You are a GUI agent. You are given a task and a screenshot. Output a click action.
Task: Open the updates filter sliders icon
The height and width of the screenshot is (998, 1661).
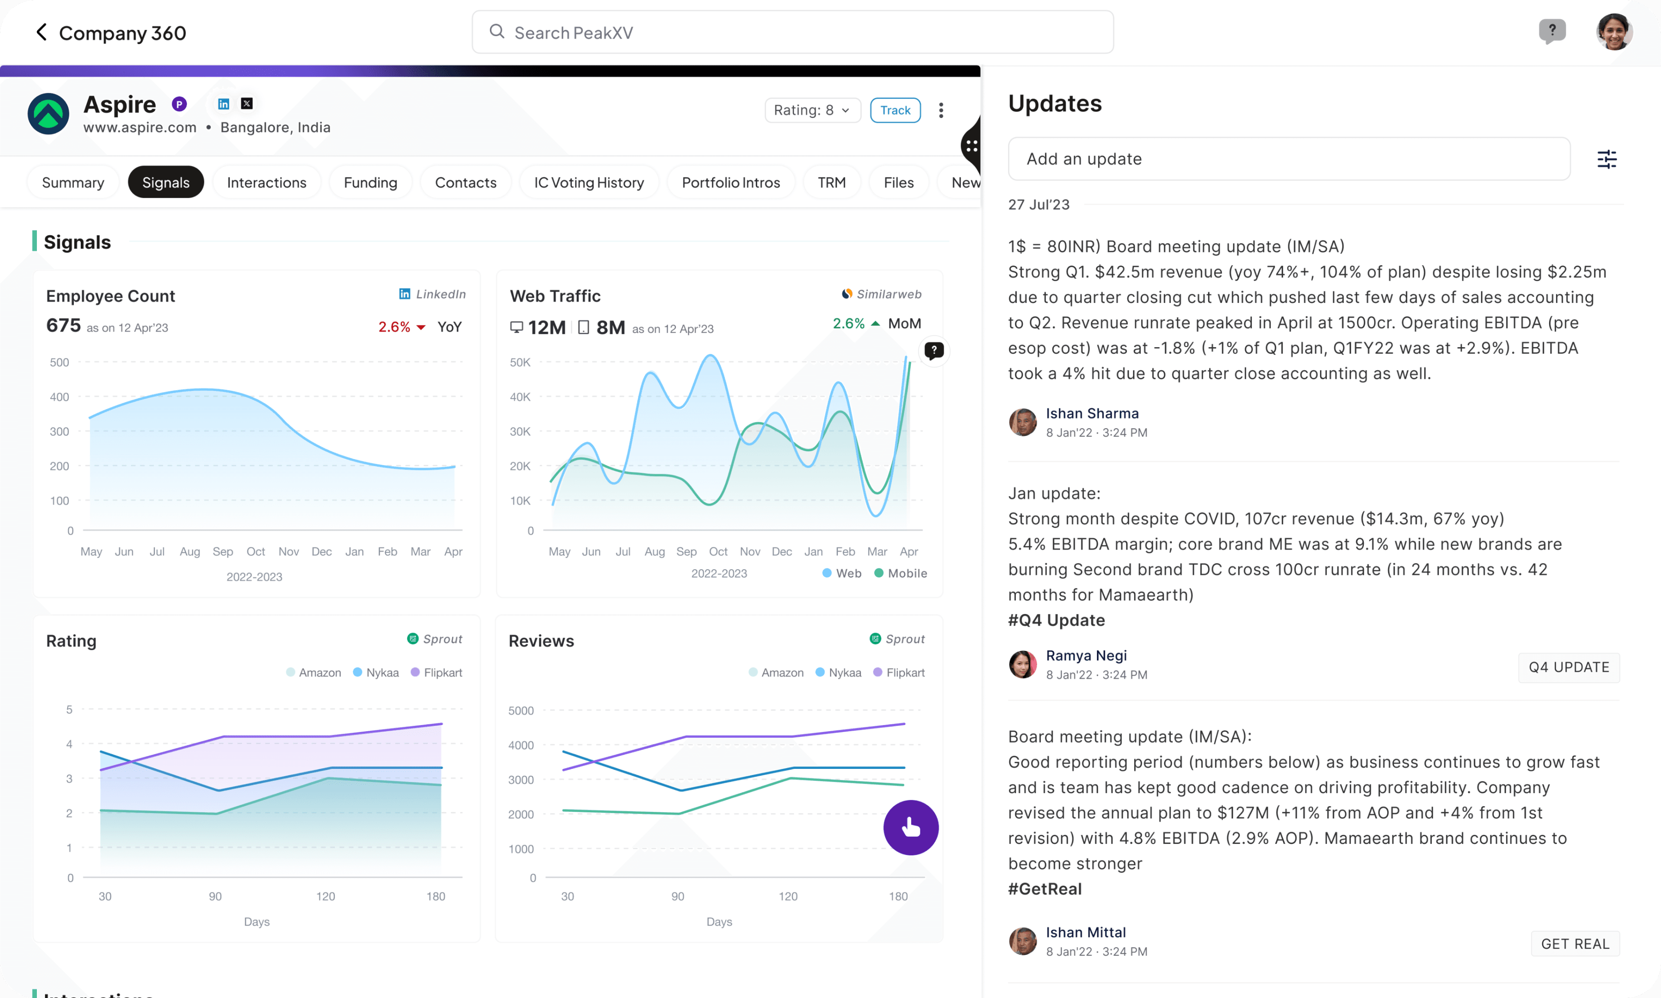(x=1606, y=159)
